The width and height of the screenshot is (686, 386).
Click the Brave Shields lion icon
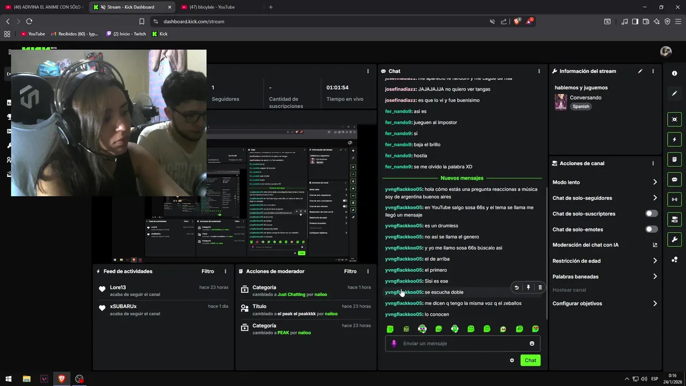tap(517, 21)
